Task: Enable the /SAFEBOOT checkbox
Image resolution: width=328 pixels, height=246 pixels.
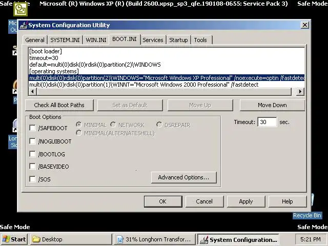Action: pyautogui.click(x=32, y=128)
